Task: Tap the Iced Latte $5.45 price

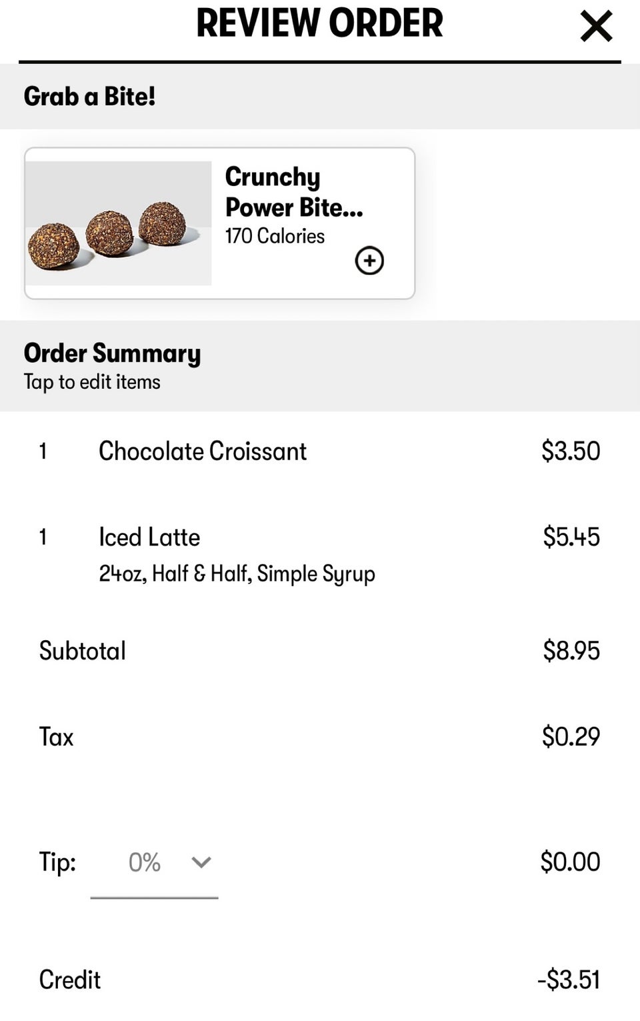Action: [x=571, y=538]
